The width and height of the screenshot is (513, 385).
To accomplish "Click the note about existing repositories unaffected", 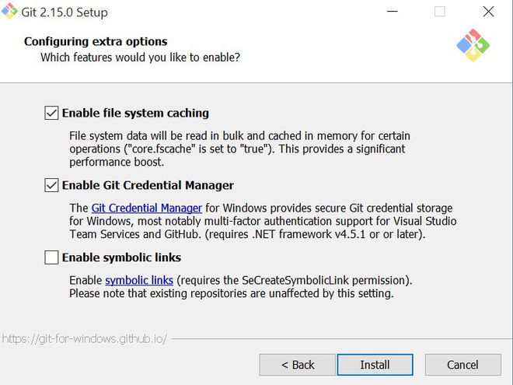I will (x=231, y=293).
